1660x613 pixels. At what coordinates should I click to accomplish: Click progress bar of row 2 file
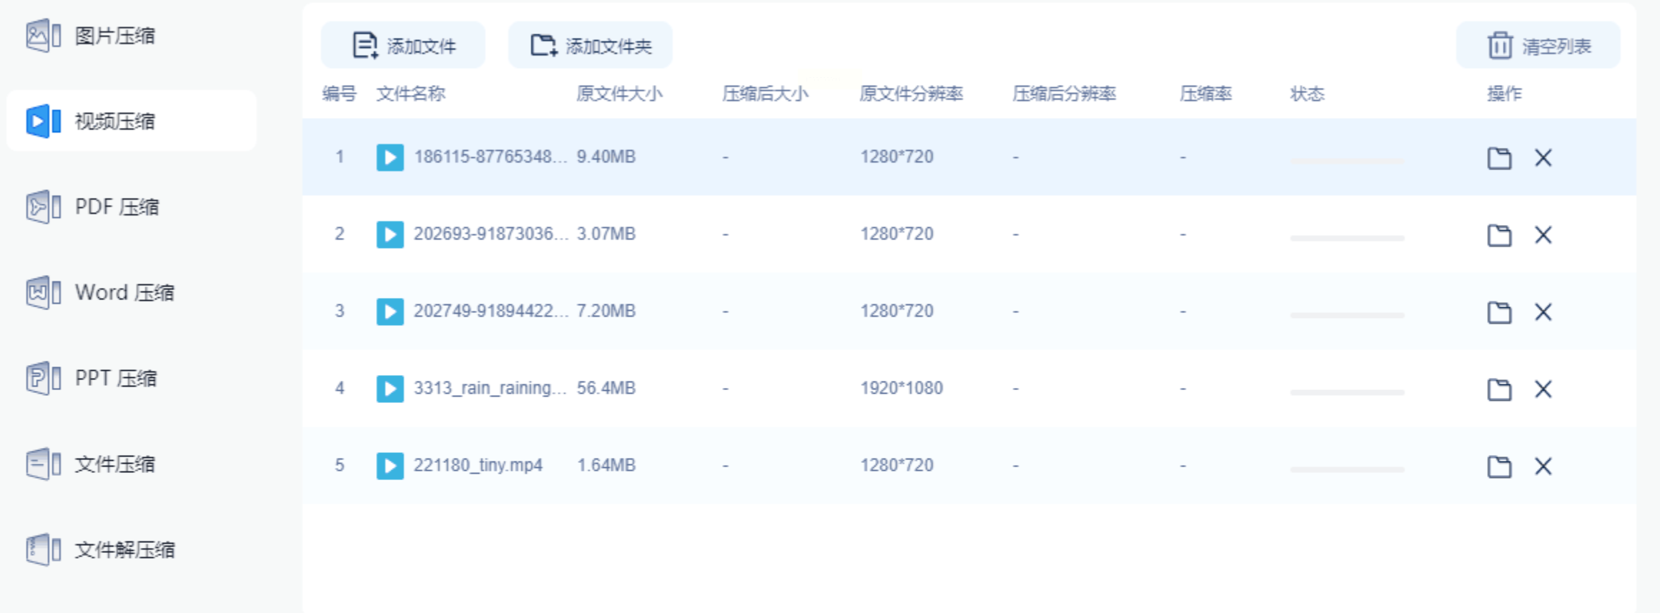coord(1347,238)
